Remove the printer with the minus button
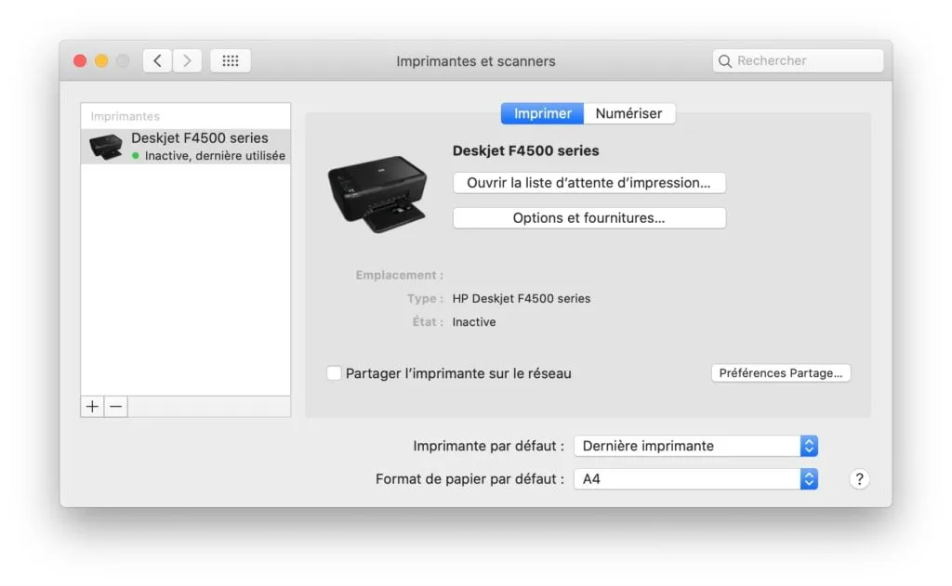952x586 pixels. 116,407
